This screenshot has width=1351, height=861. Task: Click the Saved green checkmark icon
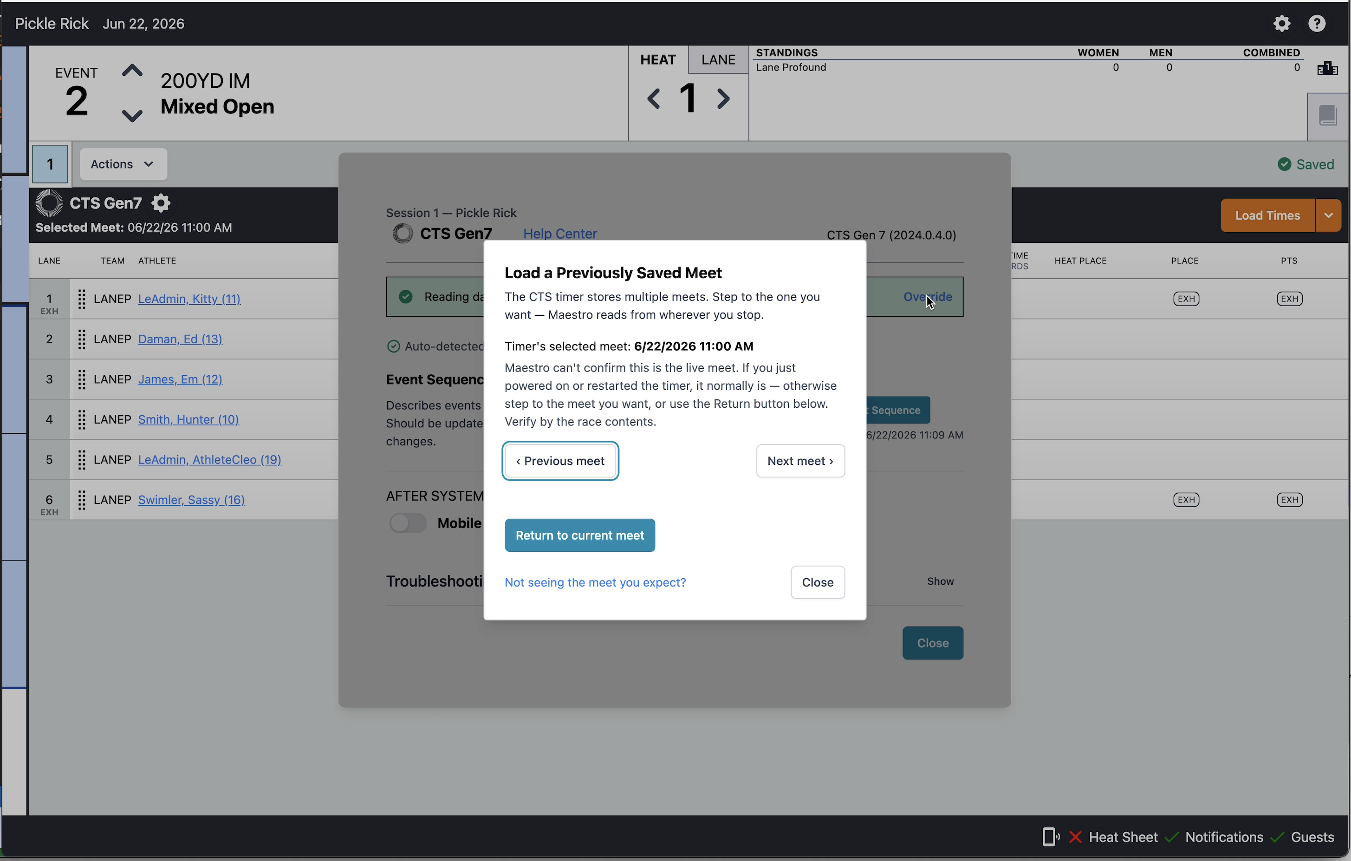(1284, 164)
